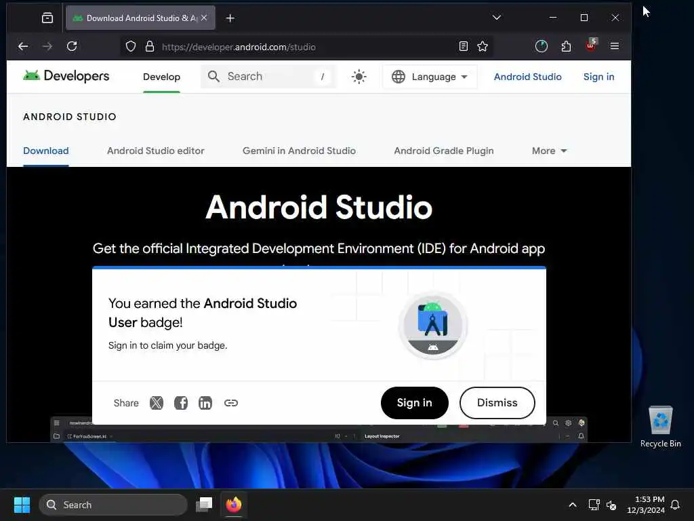Click the black Sign in button
694x521 pixels.
pyautogui.click(x=414, y=403)
